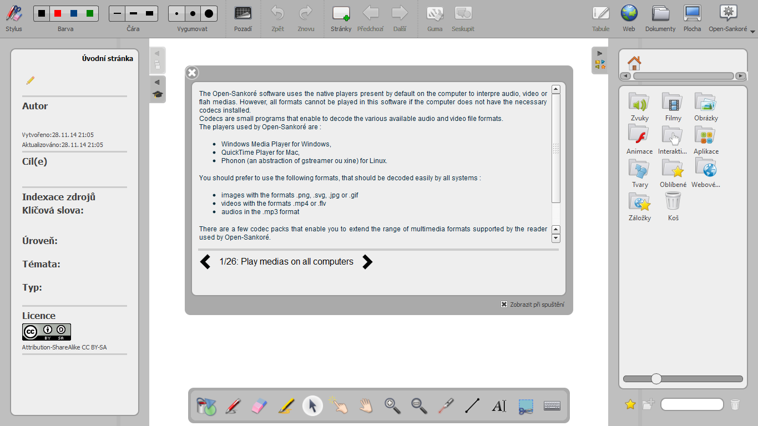Click the Seskupit group button

point(463,18)
